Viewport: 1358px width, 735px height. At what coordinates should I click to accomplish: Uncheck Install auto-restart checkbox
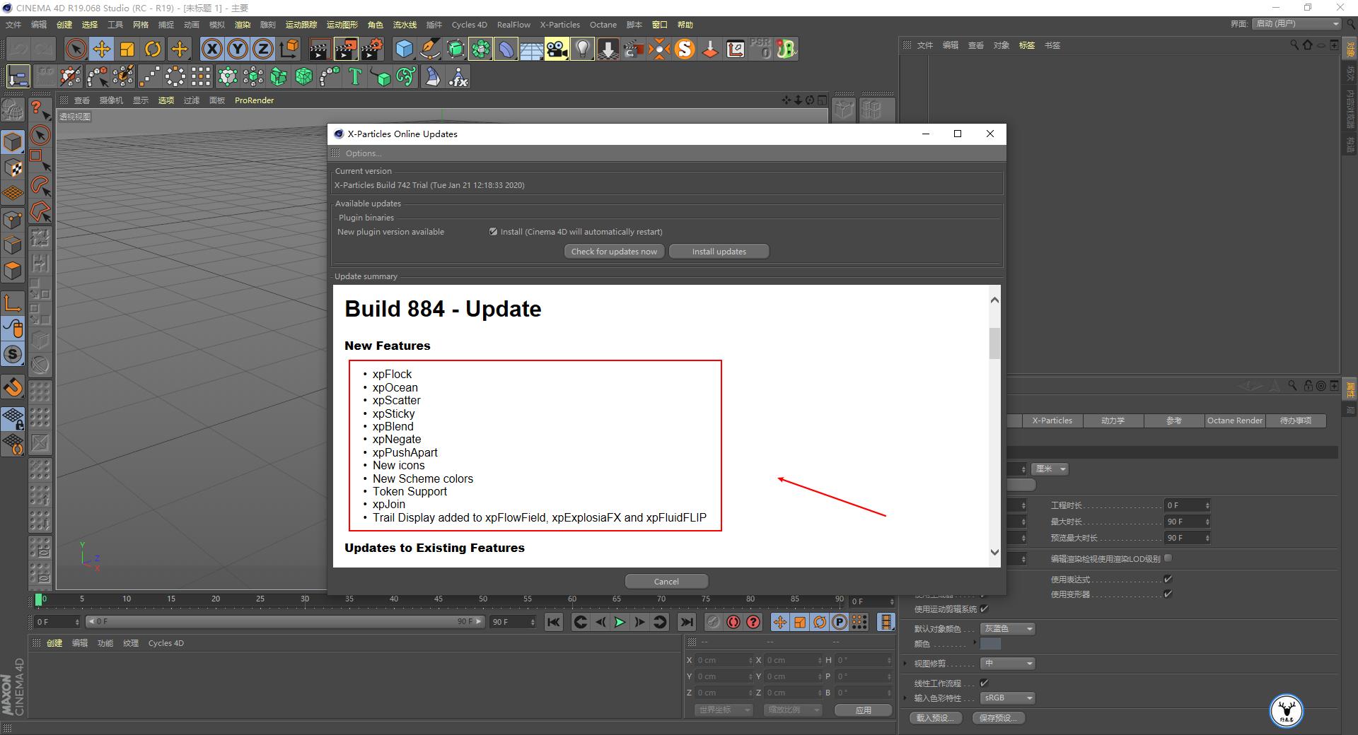[493, 232]
